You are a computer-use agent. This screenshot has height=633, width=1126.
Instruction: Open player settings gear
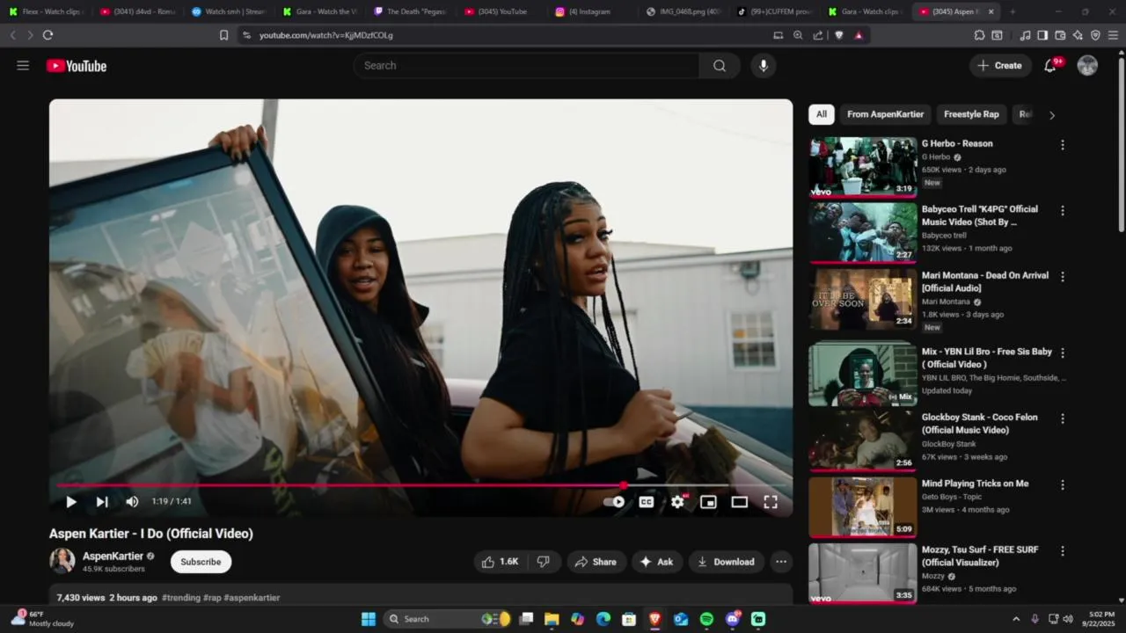click(x=677, y=502)
